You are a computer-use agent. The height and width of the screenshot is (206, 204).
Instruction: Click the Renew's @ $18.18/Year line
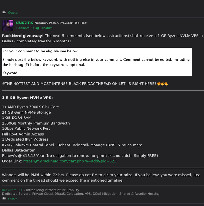point(80,156)
